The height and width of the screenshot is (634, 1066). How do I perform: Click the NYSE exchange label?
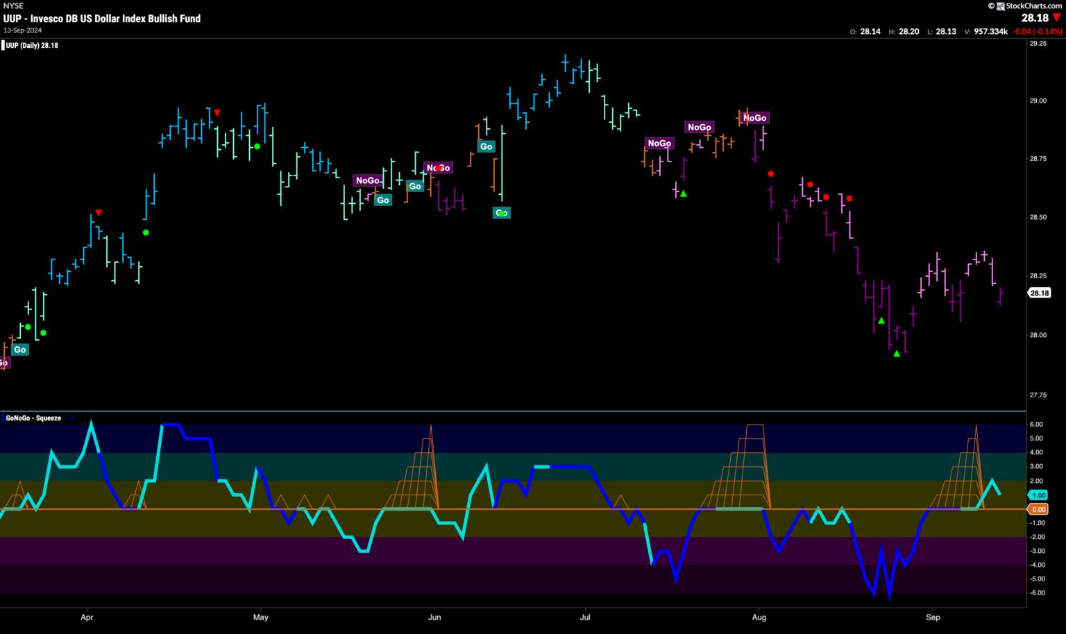[x=13, y=6]
